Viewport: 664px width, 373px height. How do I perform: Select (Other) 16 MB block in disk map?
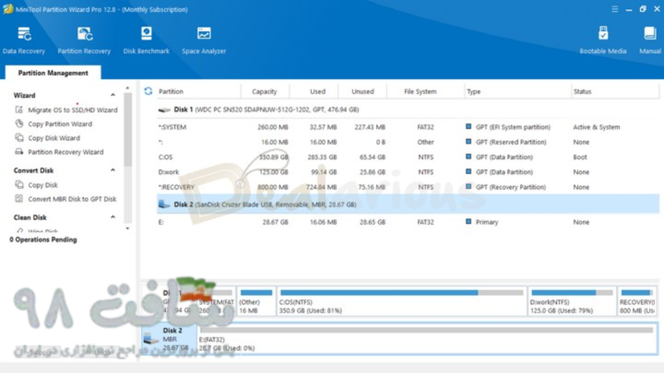pos(255,301)
